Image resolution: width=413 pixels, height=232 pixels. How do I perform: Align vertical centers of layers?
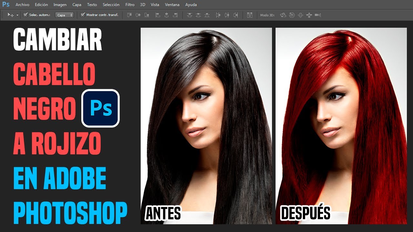tap(138, 15)
